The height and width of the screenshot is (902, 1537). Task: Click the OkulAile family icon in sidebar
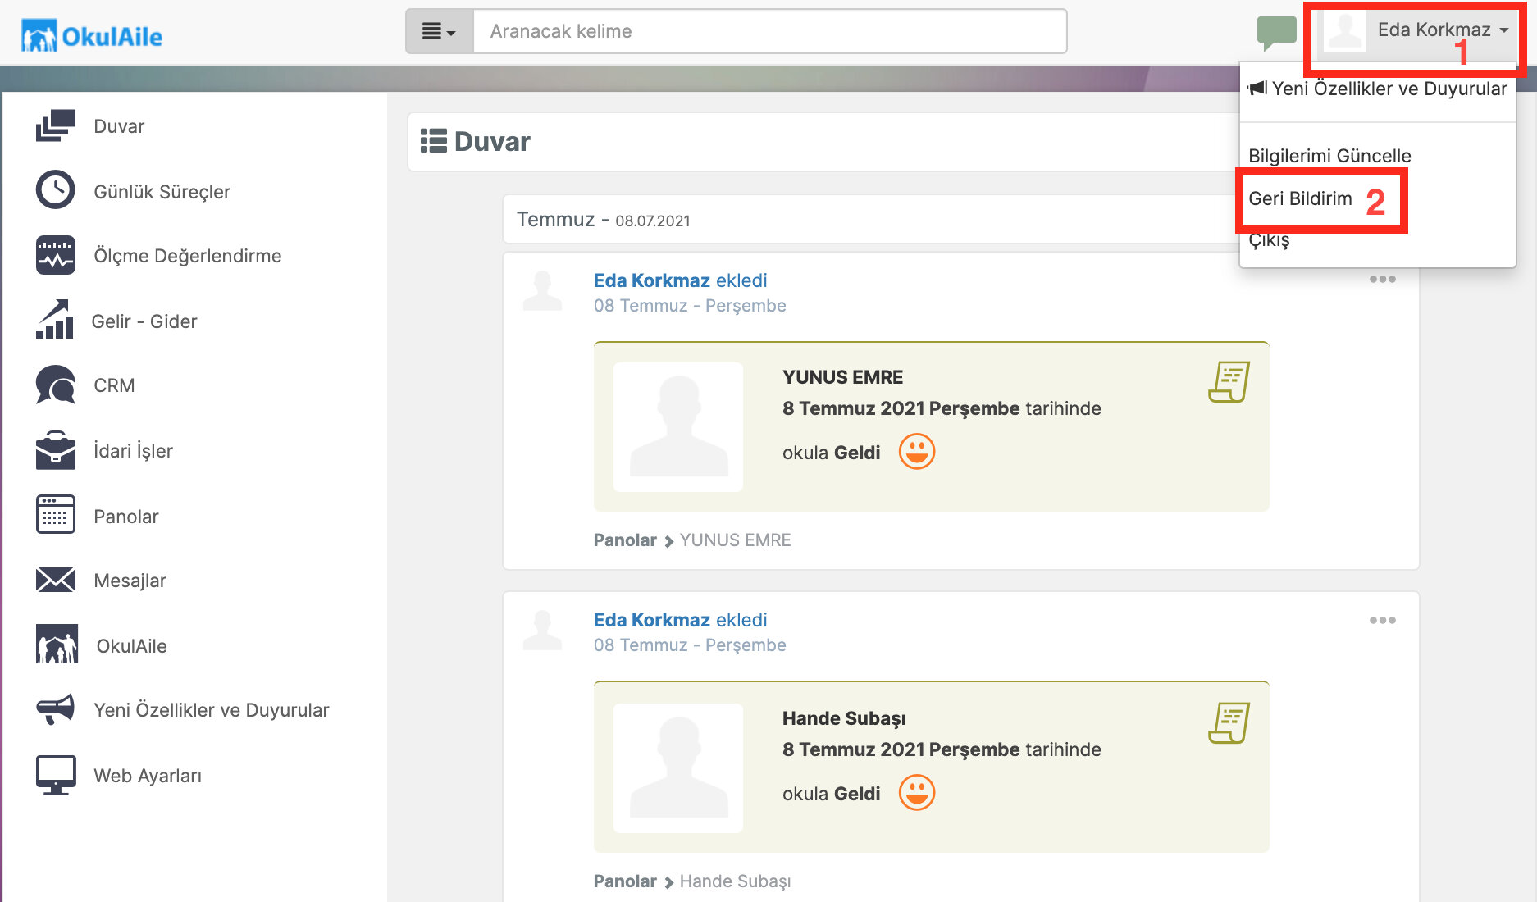tap(57, 645)
